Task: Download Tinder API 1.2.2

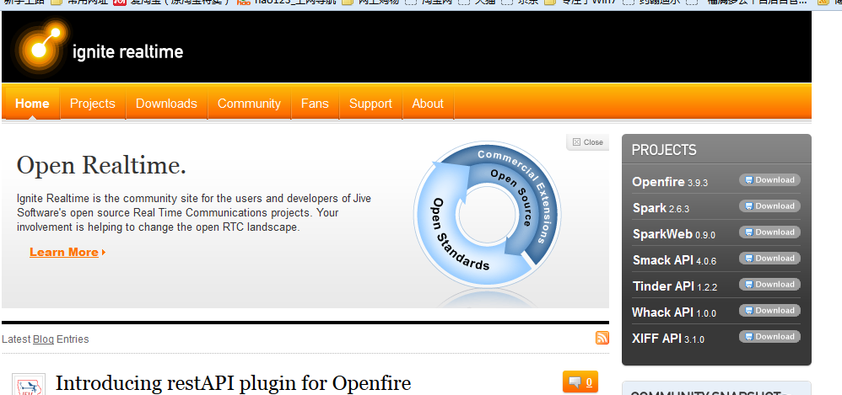Action: 769,285
